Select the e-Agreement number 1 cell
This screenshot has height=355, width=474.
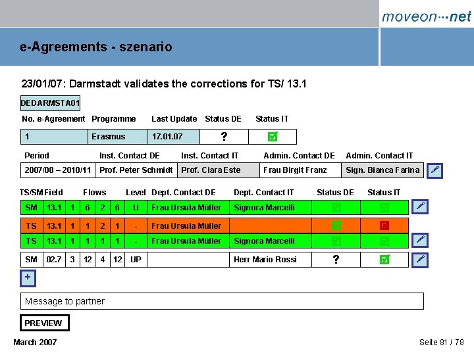coord(54,137)
